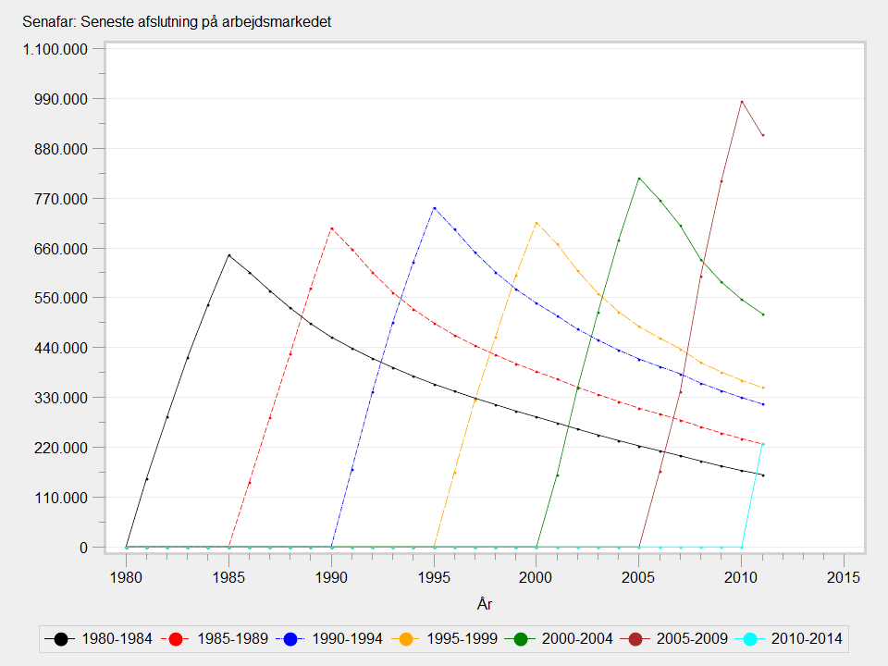Click the green line's peak at 2005

(x=639, y=178)
